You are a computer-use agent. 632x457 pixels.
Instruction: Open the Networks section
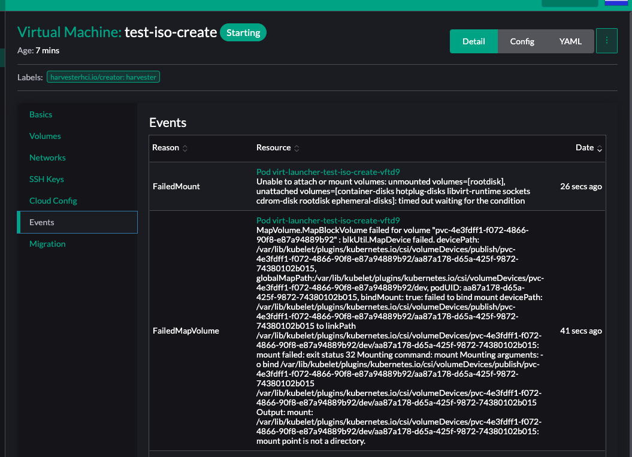(x=47, y=158)
